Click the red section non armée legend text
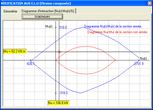This screenshot has height=110, width=153. [x=118, y=32]
